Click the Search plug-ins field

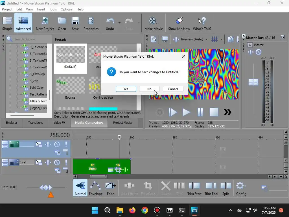[32, 39]
